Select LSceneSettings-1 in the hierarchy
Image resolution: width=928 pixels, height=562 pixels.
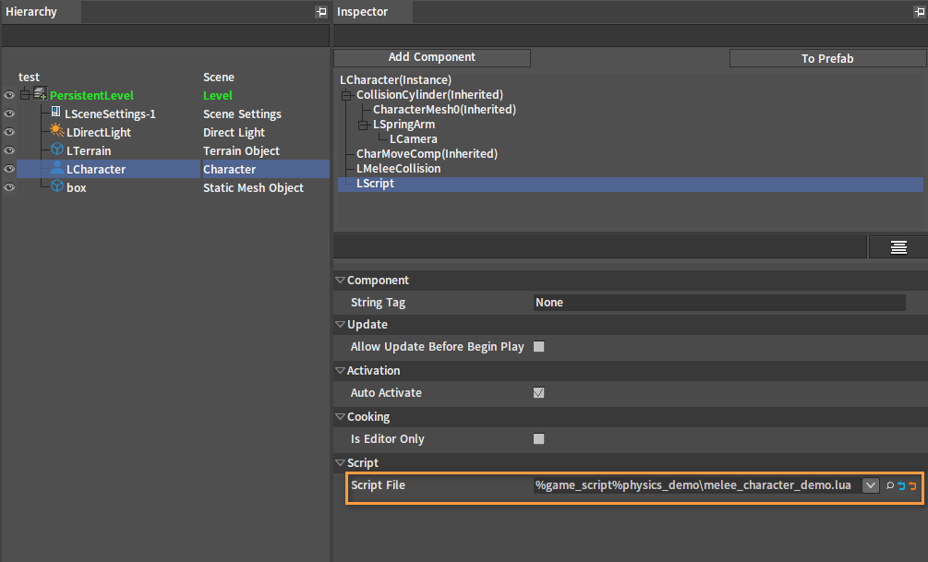coord(110,114)
